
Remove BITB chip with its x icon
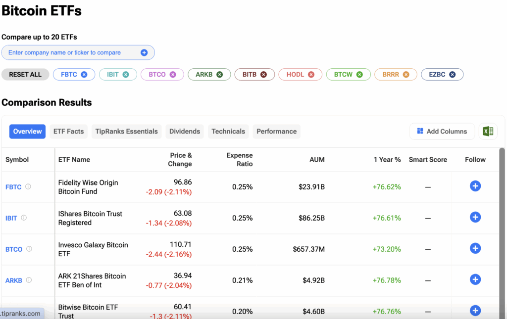(x=264, y=75)
